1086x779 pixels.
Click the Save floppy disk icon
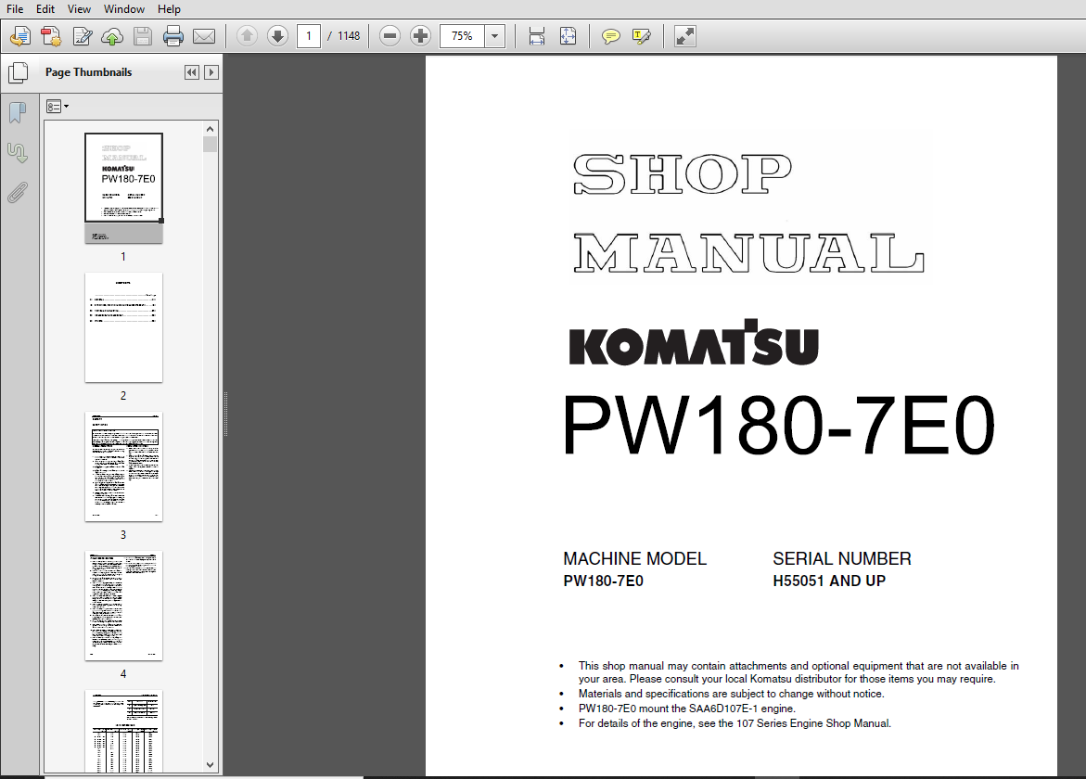pyautogui.click(x=143, y=36)
